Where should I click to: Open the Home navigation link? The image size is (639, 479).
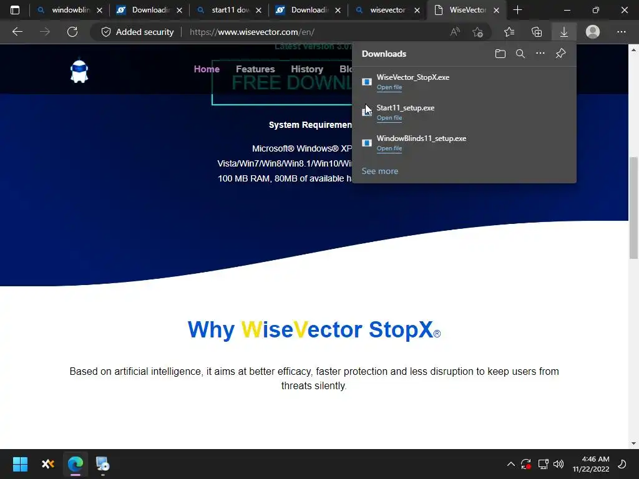point(207,69)
